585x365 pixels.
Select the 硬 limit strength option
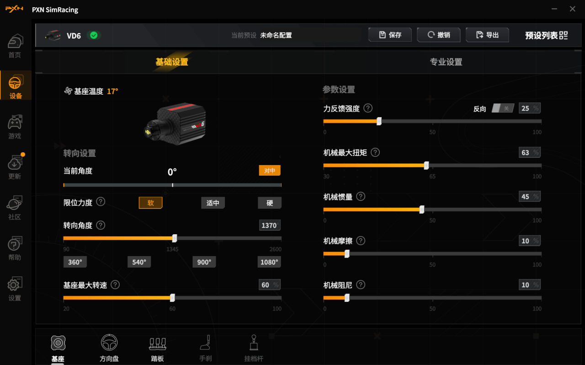pos(270,203)
